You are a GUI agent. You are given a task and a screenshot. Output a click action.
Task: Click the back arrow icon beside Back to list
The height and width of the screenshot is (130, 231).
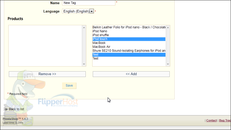(6, 109)
